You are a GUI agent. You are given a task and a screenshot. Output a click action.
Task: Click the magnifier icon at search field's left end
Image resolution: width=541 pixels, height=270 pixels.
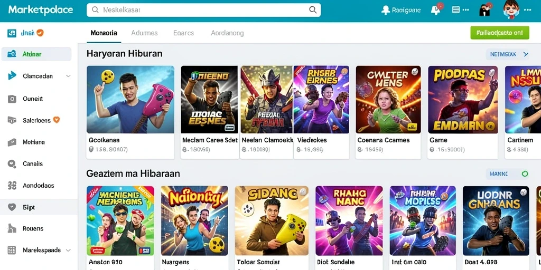click(96, 10)
